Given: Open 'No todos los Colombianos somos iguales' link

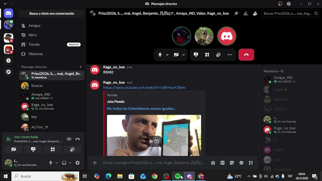Looking at the screenshot, I should pyautogui.click(x=141, y=109).
